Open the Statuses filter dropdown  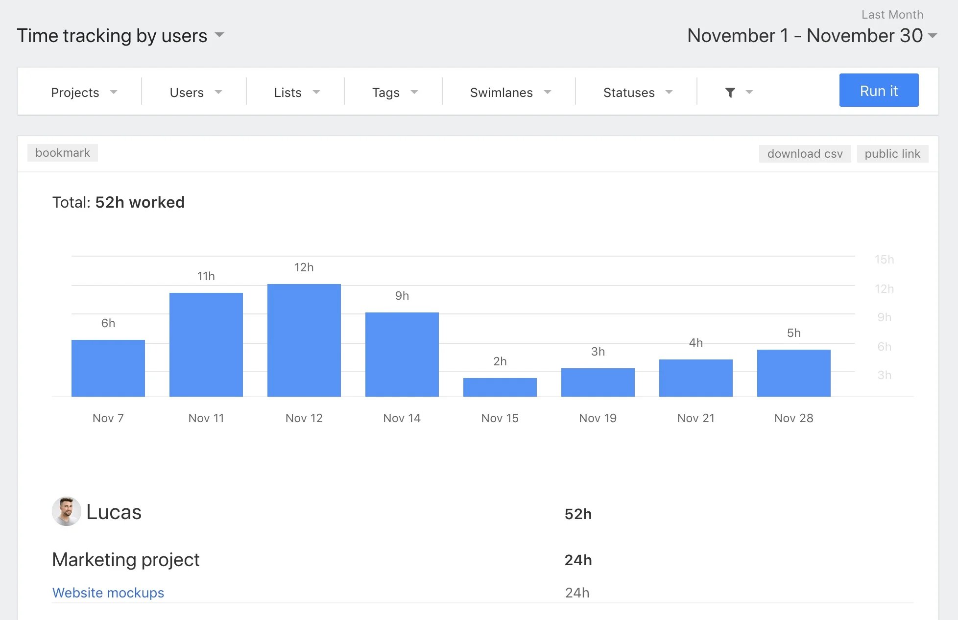pyautogui.click(x=637, y=93)
